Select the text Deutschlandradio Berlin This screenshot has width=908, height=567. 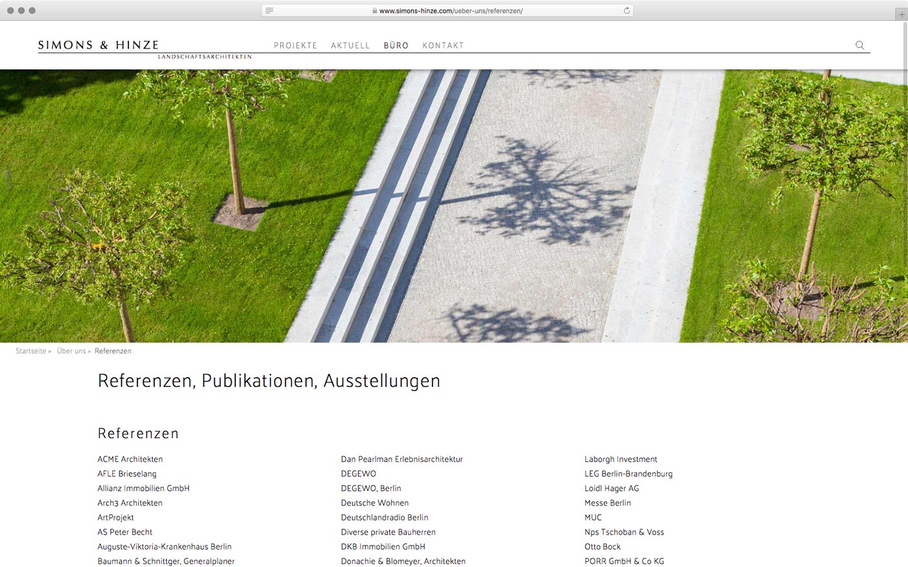(385, 518)
